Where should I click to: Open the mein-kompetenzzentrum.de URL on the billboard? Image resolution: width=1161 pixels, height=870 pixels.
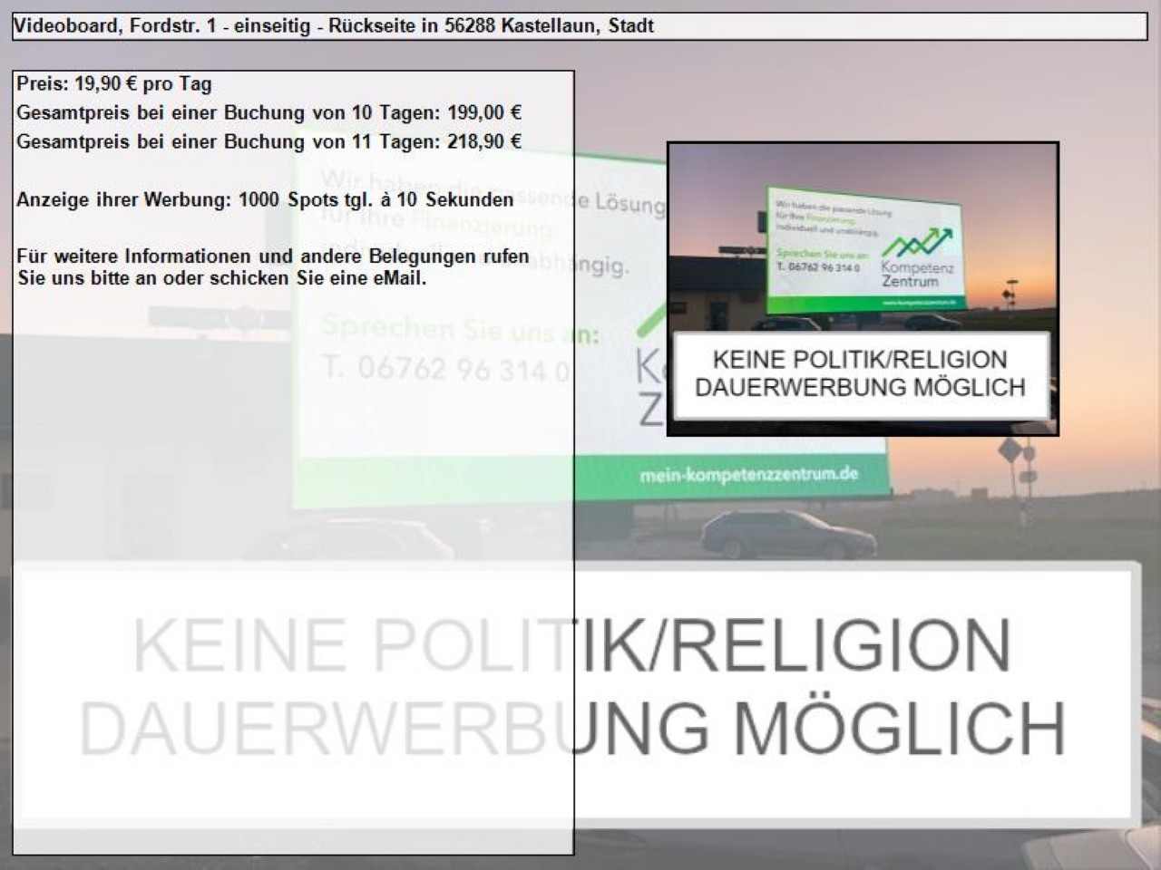748,474
